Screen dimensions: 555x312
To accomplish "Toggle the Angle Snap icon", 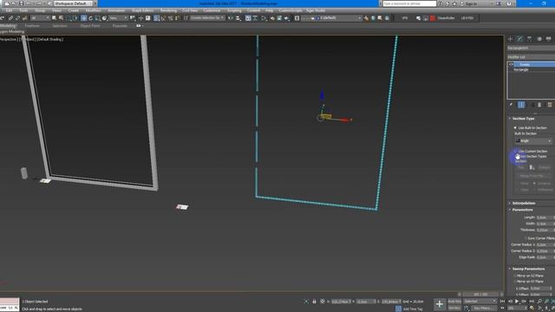I will [x=163, y=18].
